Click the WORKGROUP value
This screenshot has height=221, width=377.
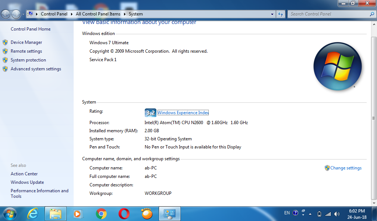[158, 193]
